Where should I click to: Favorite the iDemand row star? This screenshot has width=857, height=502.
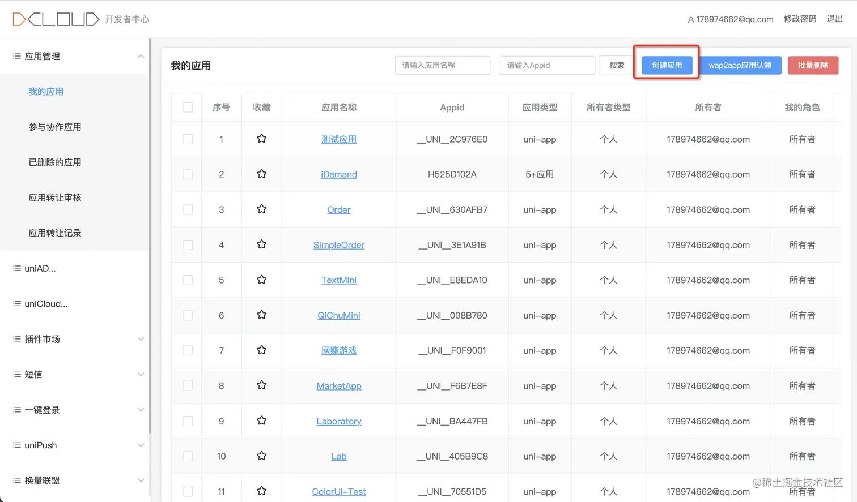pyautogui.click(x=261, y=174)
